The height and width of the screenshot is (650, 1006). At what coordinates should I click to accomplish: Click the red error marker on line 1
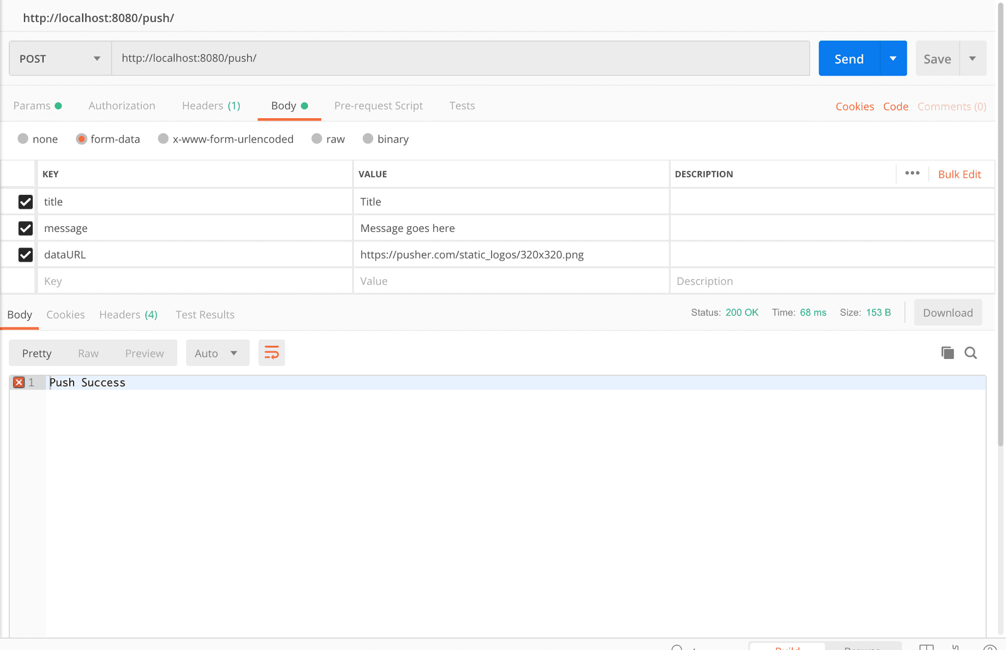19,382
